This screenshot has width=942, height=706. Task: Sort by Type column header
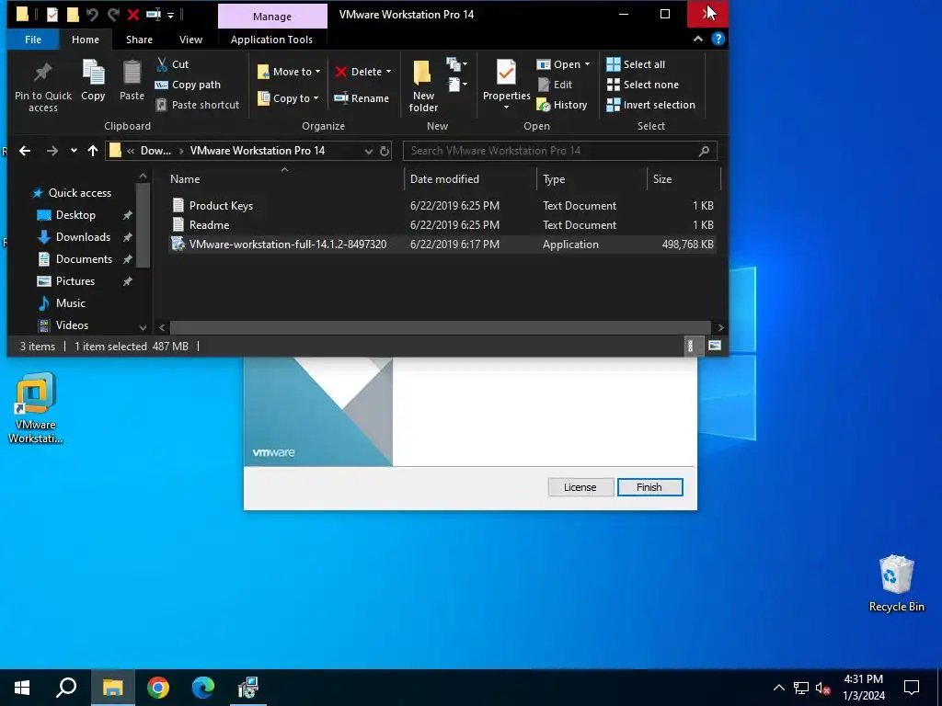point(592,179)
